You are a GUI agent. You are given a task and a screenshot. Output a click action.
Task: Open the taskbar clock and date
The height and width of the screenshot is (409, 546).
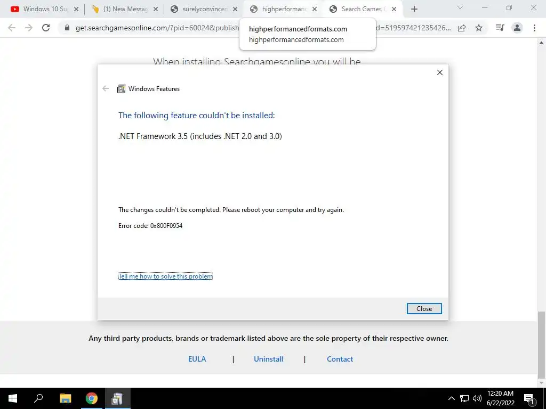point(500,398)
